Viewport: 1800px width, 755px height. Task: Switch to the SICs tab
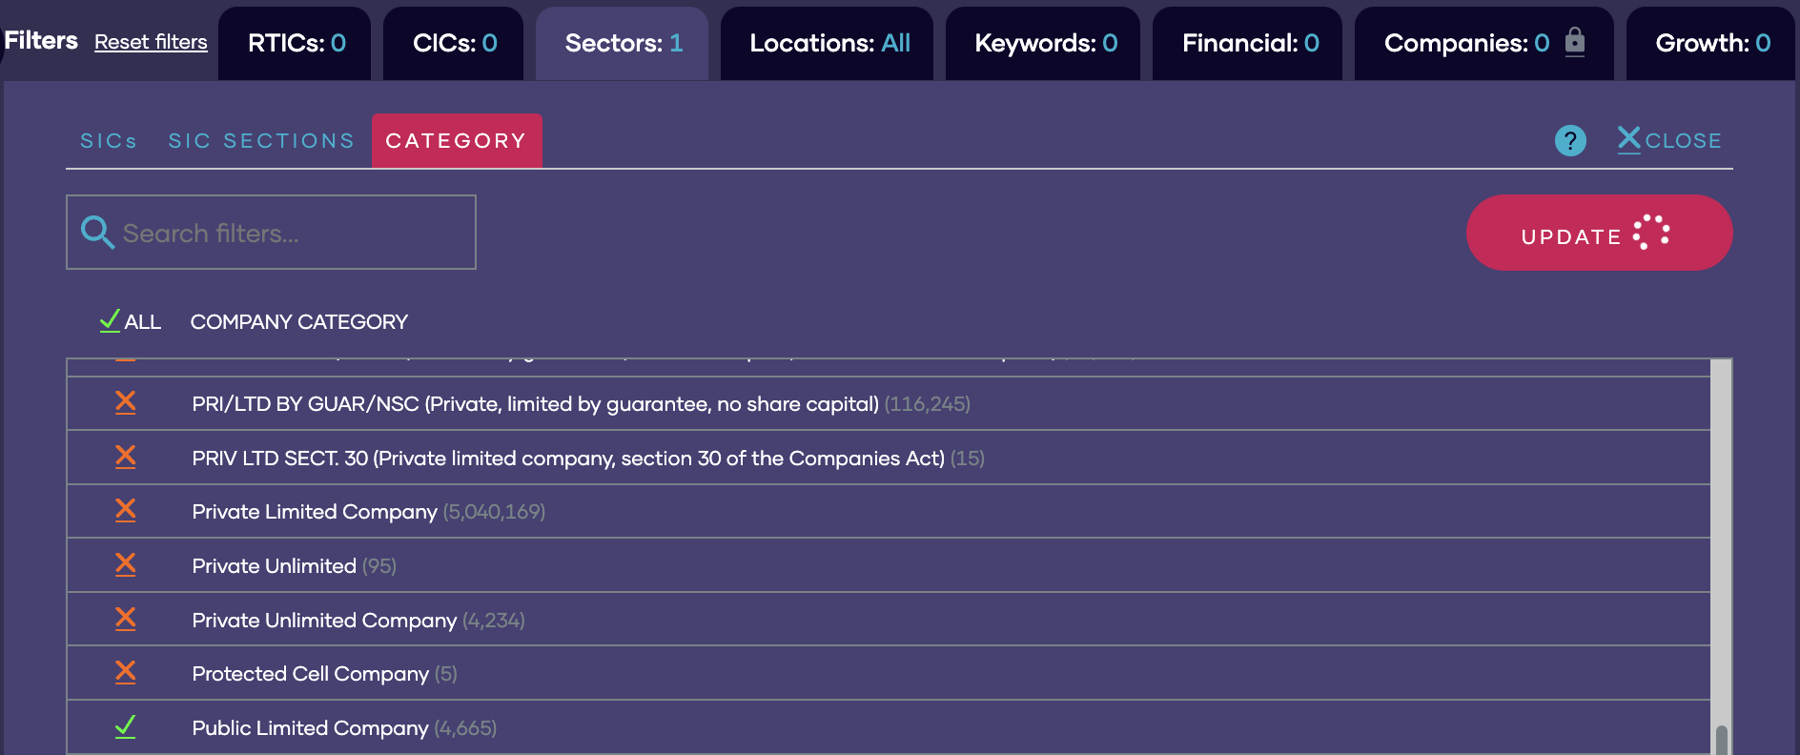(109, 141)
